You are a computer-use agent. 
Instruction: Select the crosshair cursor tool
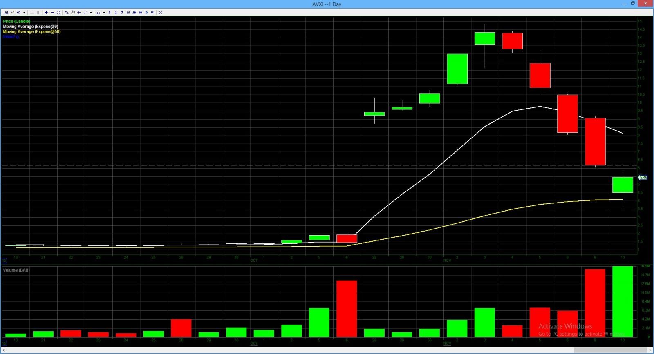tap(79, 13)
